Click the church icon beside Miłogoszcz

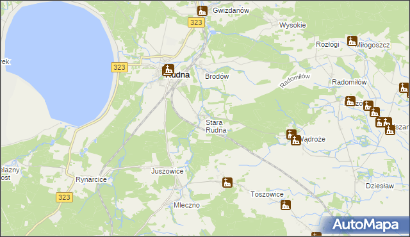[x=352, y=41]
